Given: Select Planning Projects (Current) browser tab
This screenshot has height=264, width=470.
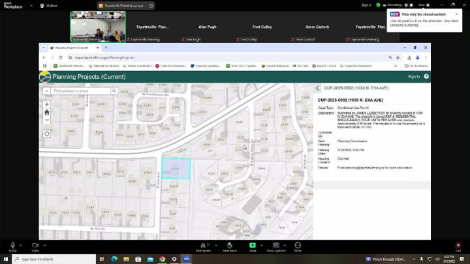Looking at the screenshot, I should (74, 48).
